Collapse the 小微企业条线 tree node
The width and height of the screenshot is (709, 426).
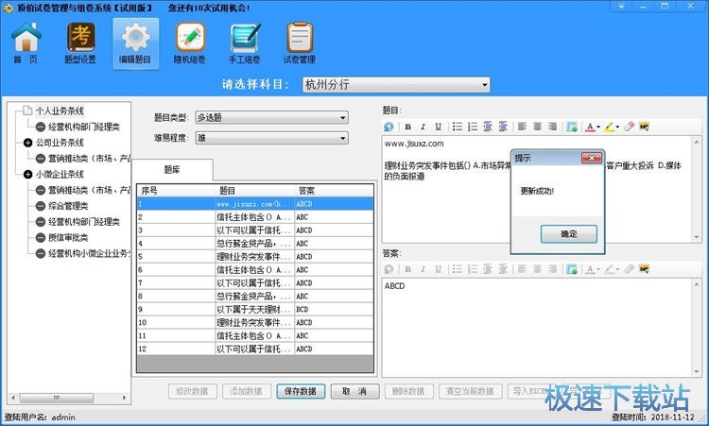(27, 174)
